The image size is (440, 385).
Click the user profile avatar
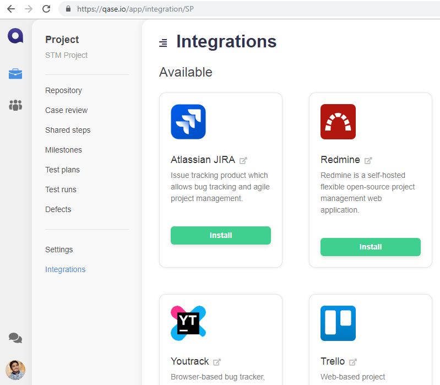pyautogui.click(x=15, y=370)
